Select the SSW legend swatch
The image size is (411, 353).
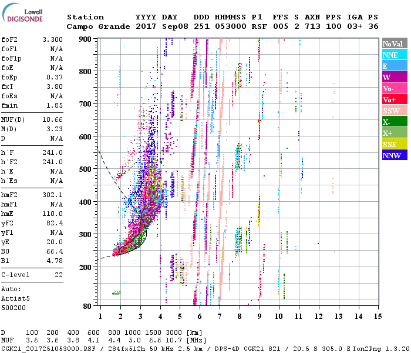(395, 111)
